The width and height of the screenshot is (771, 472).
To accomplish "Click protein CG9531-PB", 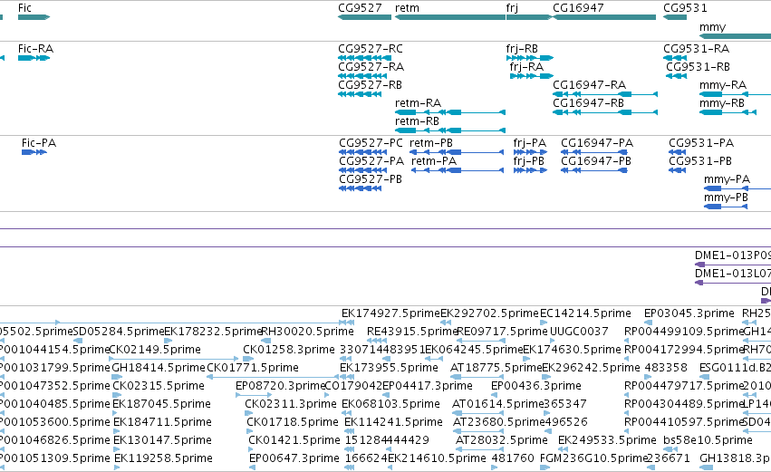I will pos(677,170).
